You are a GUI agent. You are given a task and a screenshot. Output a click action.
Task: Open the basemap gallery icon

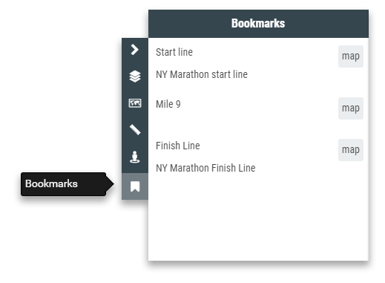tap(135, 103)
